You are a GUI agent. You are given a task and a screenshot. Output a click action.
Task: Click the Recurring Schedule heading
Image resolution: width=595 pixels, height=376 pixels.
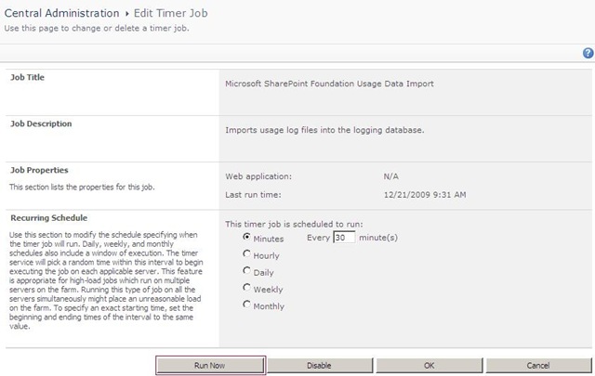(49, 218)
